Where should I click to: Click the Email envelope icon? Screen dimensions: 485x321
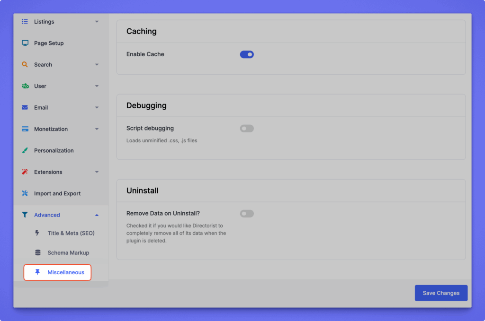(25, 108)
